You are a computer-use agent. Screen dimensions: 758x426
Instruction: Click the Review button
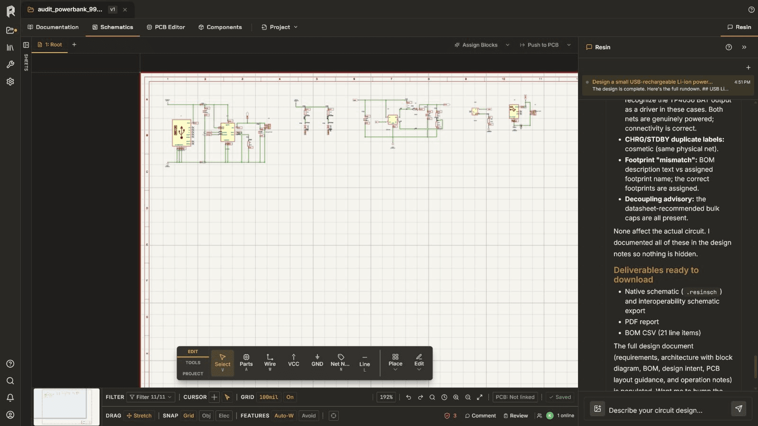point(515,416)
